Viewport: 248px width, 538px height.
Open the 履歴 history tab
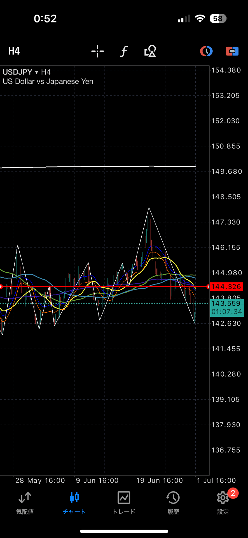click(173, 503)
